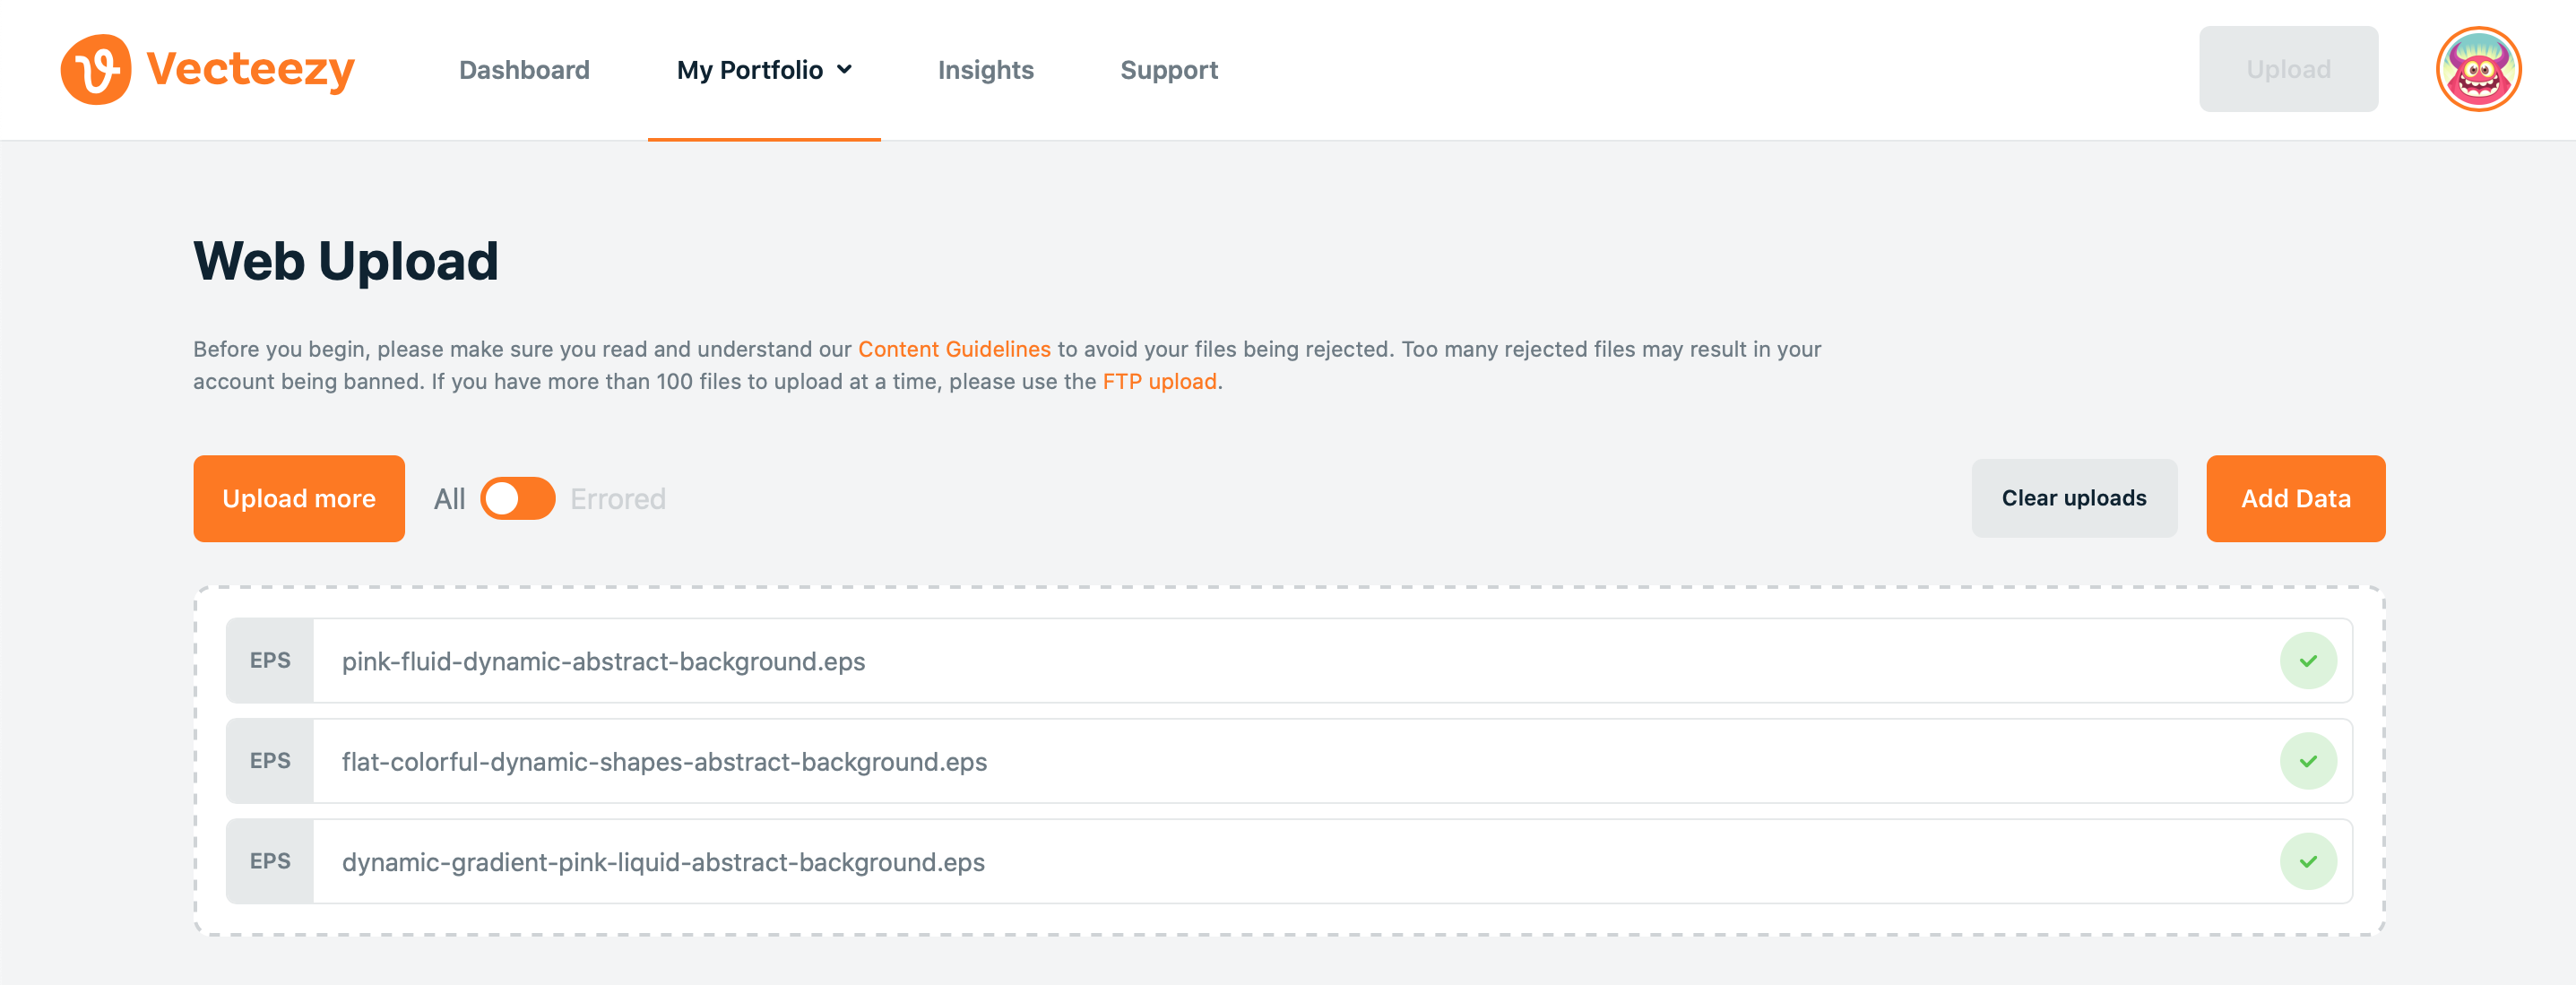The image size is (2576, 985).
Task: Click EPS badge of flat-colorful-dynamic-shapes file
Action: click(x=270, y=761)
